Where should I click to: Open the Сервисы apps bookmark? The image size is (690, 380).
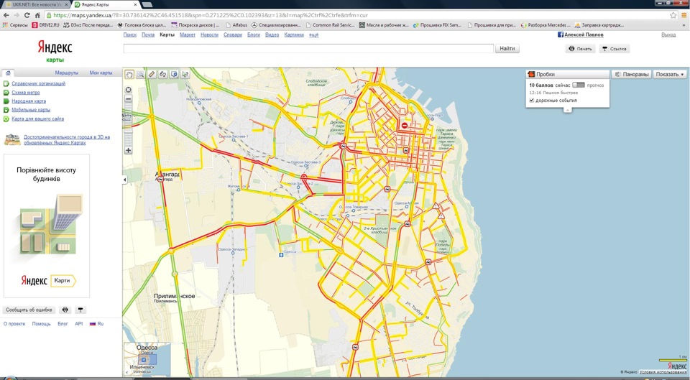click(x=15, y=25)
